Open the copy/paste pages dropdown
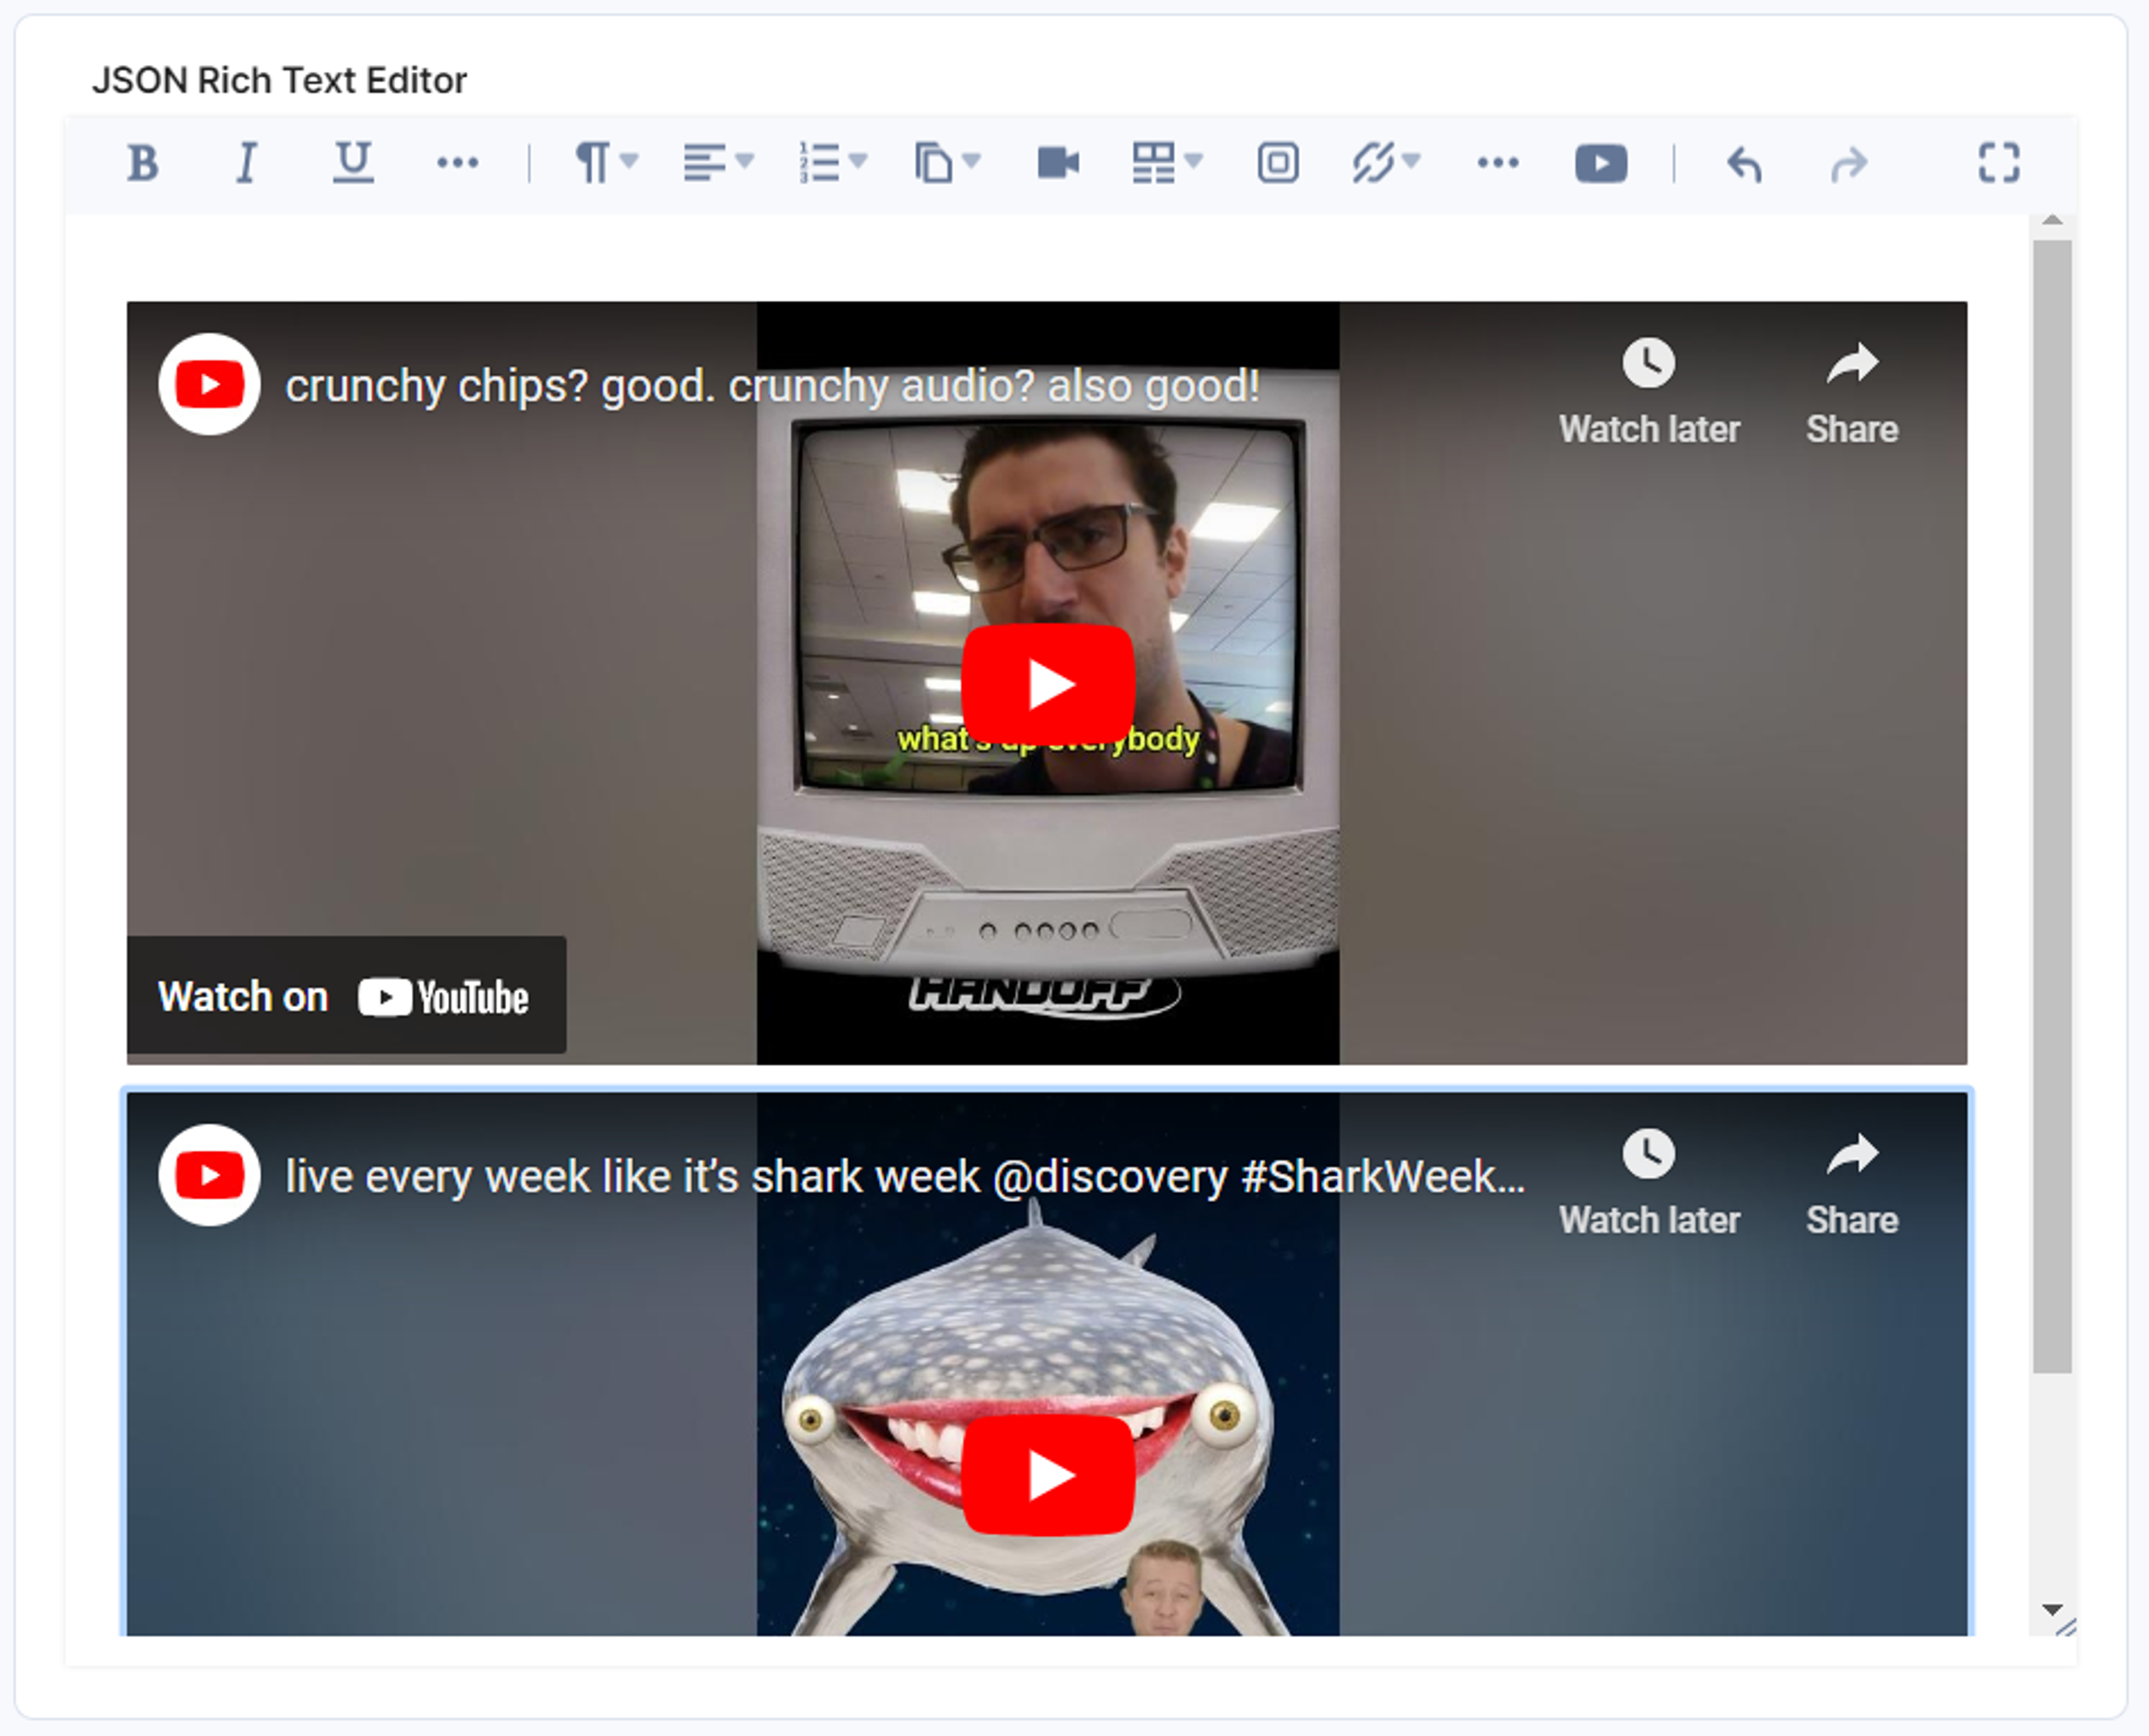The image size is (2149, 1736). point(947,163)
